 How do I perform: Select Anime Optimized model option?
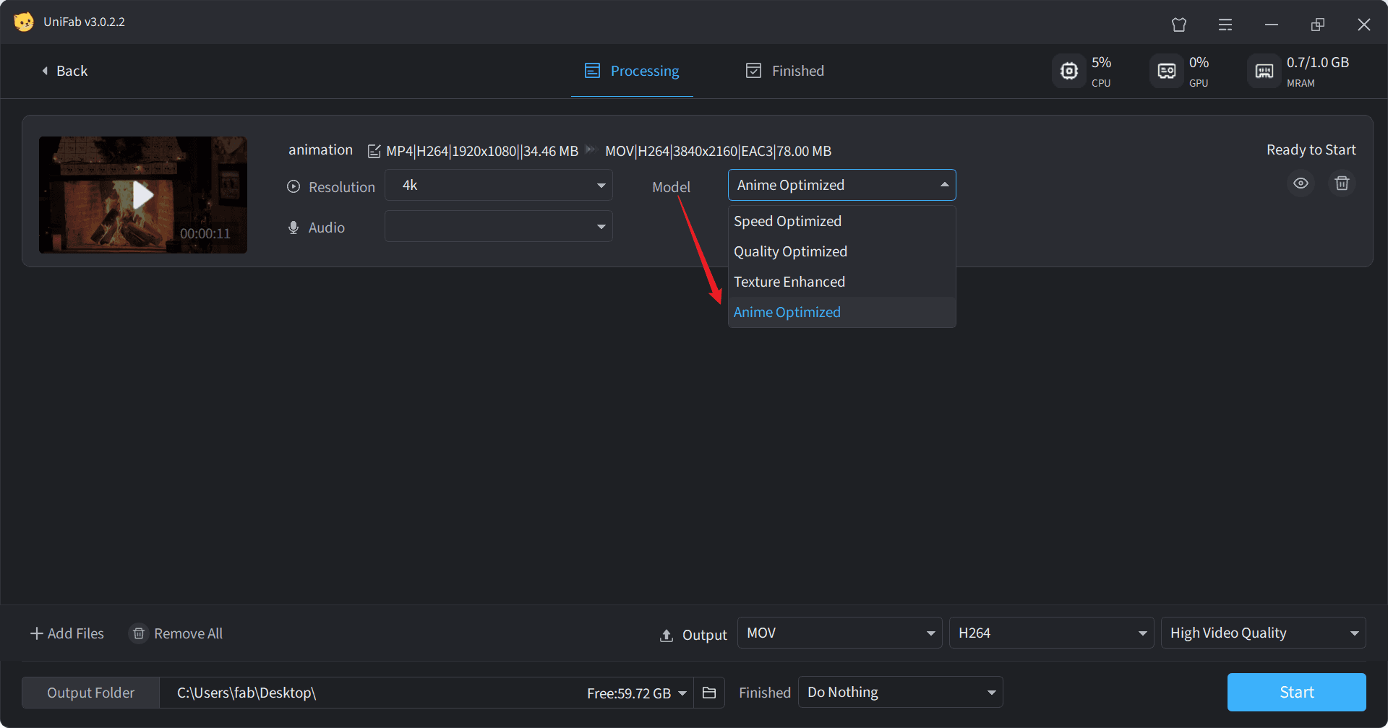click(841, 312)
